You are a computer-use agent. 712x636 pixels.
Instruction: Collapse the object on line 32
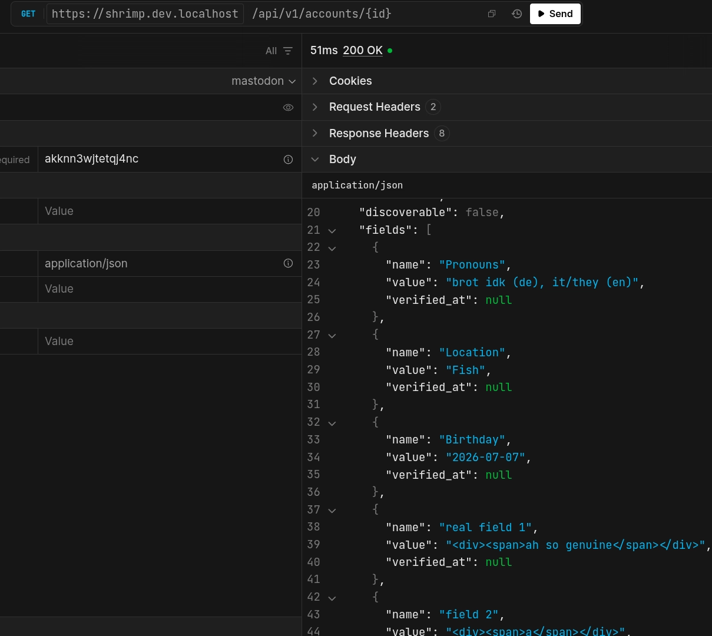click(332, 423)
